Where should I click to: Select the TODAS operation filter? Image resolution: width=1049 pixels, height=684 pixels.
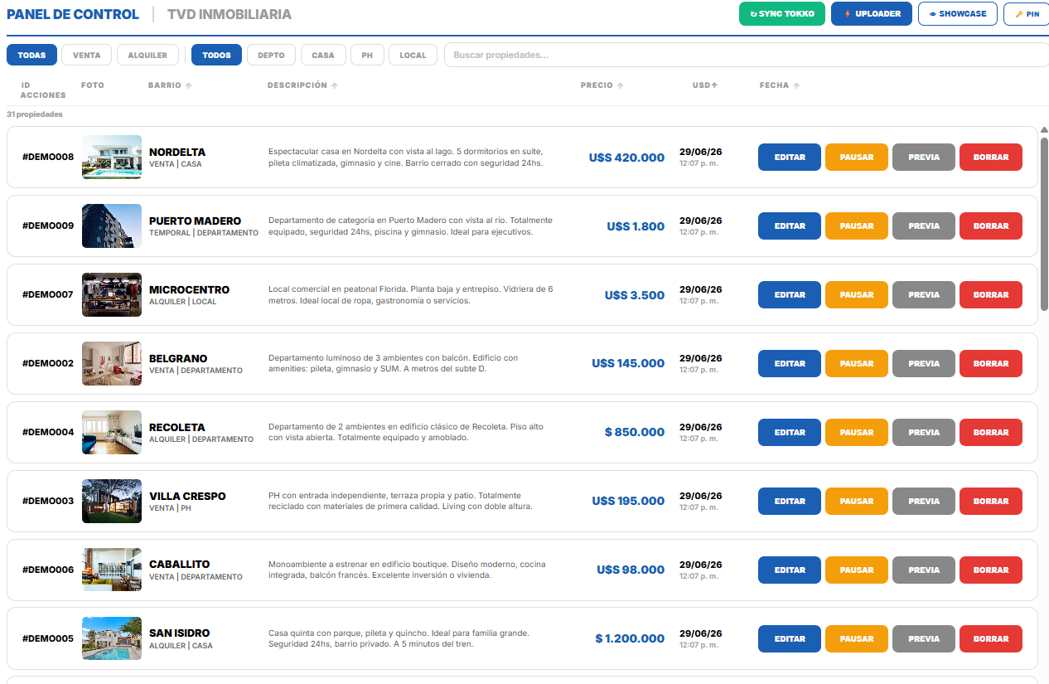coord(32,55)
